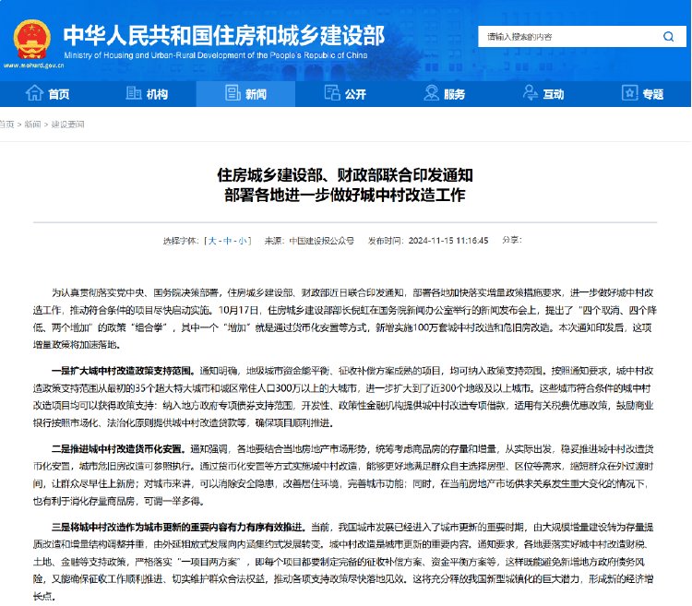
Task: Open the 专题 navigation menu item
Action: [642, 93]
